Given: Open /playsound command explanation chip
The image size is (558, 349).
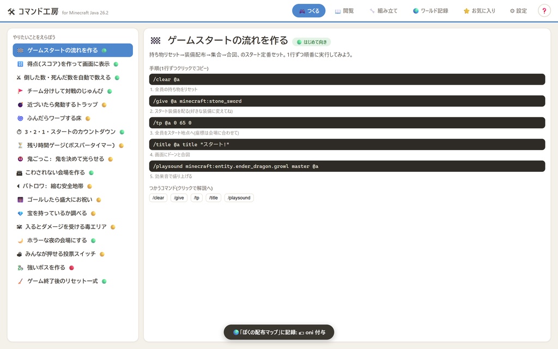Looking at the screenshot, I should click(239, 198).
